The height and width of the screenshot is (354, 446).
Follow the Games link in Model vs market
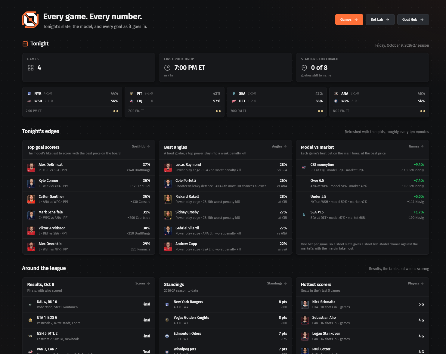pos(416,147)
